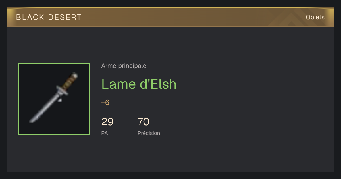
Task: Click the green-bordered item thumbnail frame
Action: click(54, 99)
